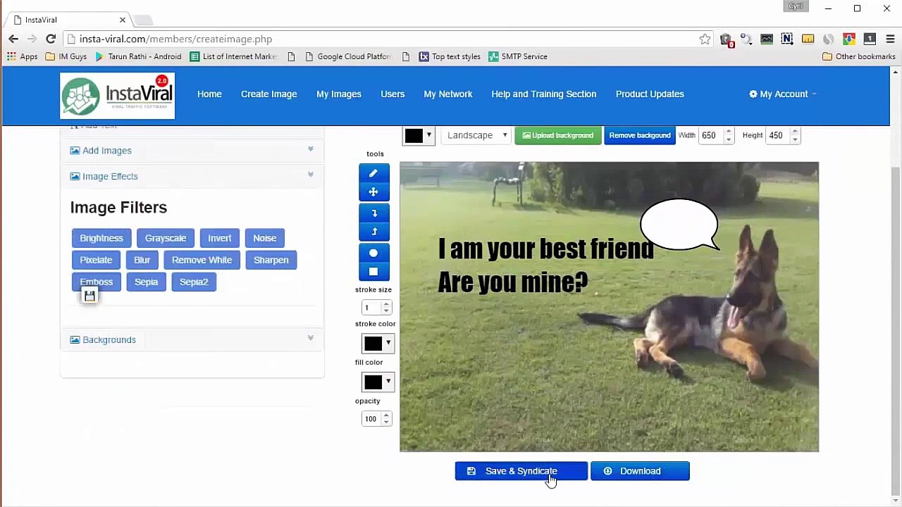Reload the page with the refresh icon
The image size is (902, 507).
click(x=51, y=39)
